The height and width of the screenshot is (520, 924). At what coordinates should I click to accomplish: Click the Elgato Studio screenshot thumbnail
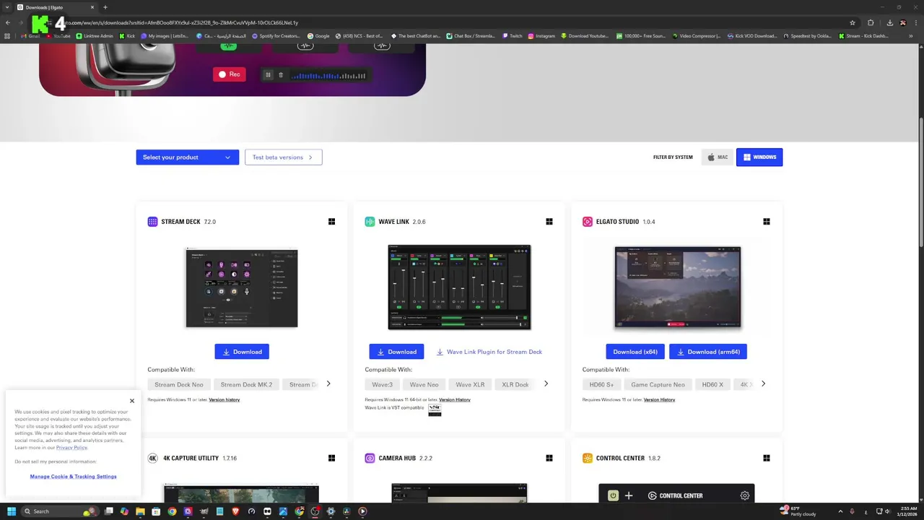click(x=677, y=287)
